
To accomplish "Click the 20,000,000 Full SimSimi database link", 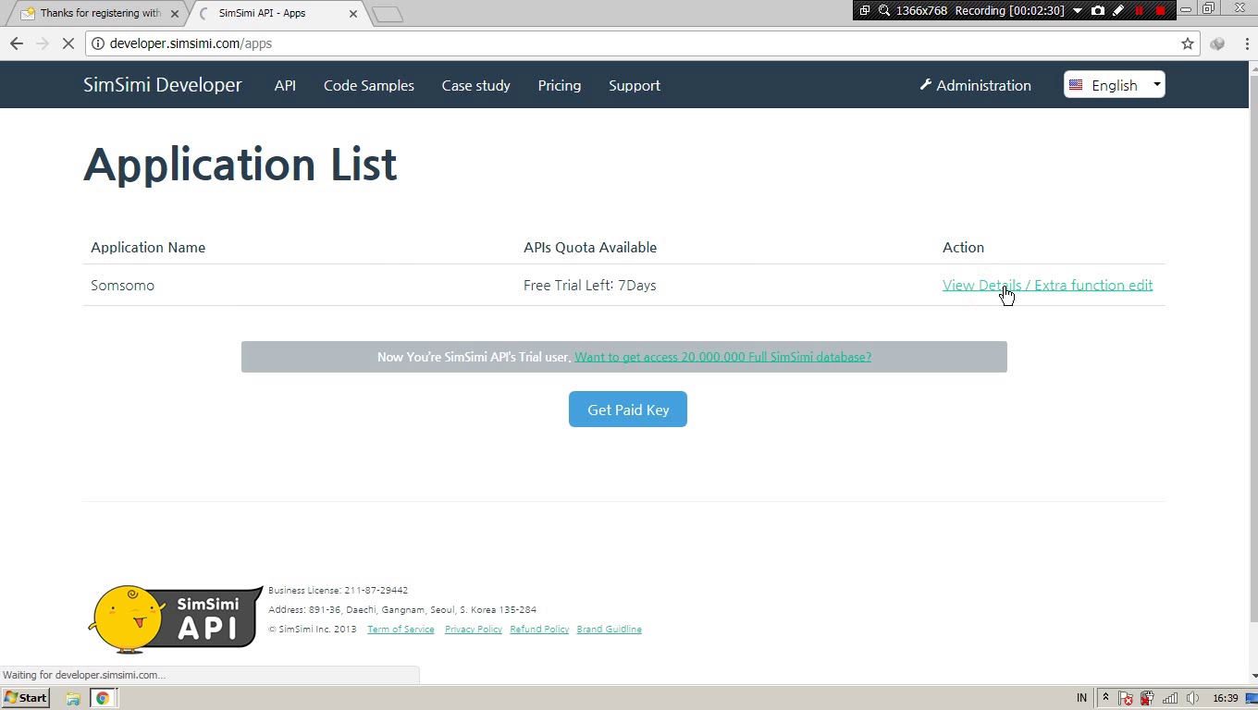I will point(722,357).
